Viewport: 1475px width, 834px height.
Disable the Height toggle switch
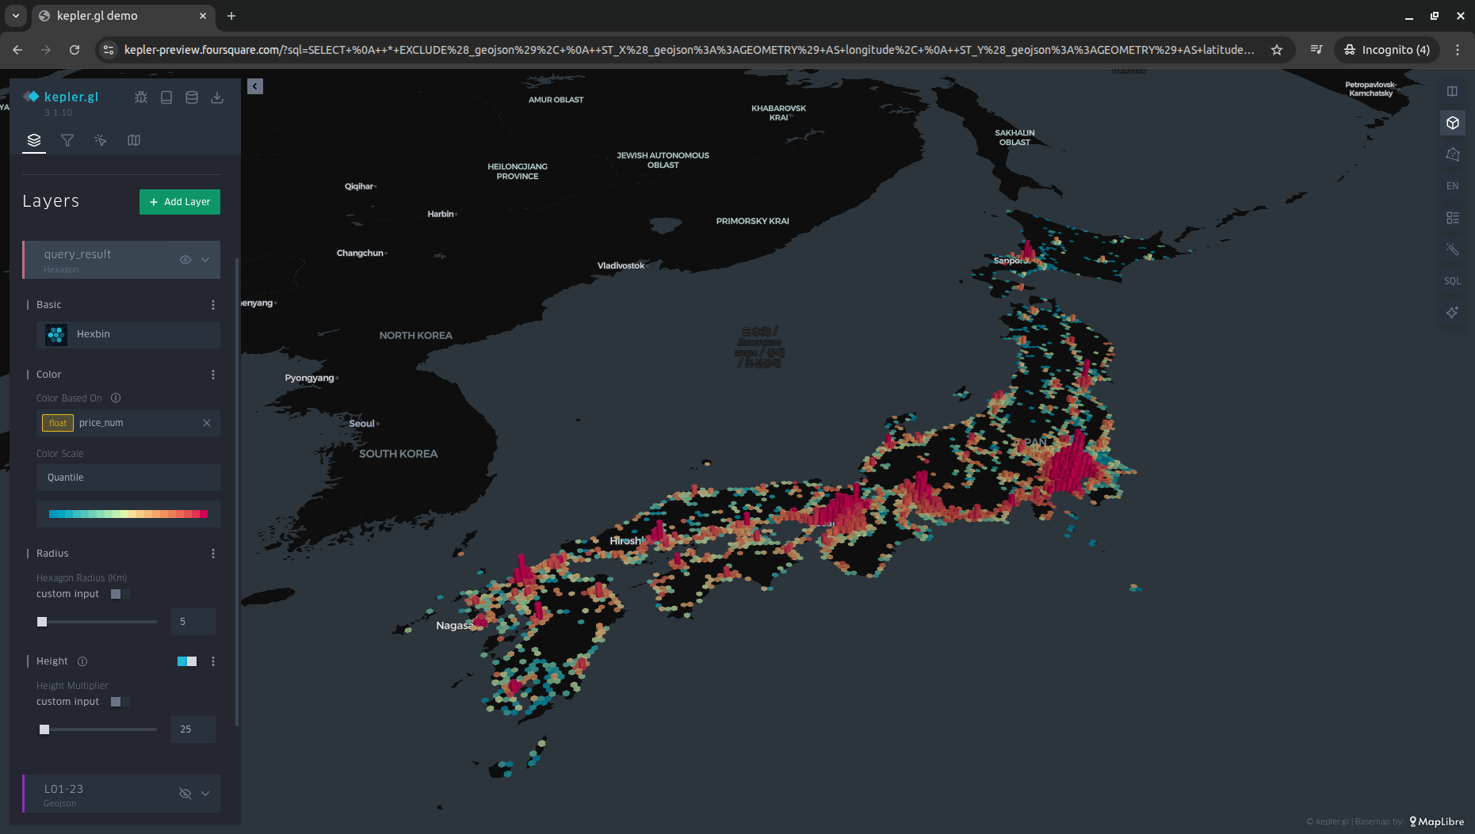(187, 661)
